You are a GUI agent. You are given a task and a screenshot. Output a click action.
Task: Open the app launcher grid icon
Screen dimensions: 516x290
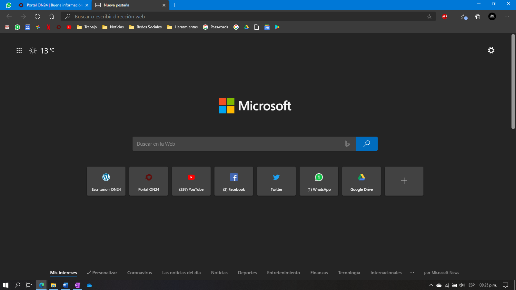coord(19,50)
